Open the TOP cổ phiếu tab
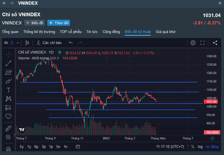This screenshot has width=224, height=155. (x=71, y=32)
